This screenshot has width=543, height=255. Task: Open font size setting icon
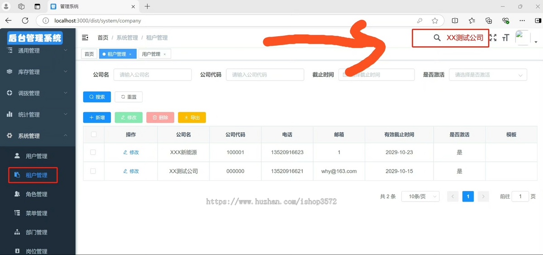[506, 38]
